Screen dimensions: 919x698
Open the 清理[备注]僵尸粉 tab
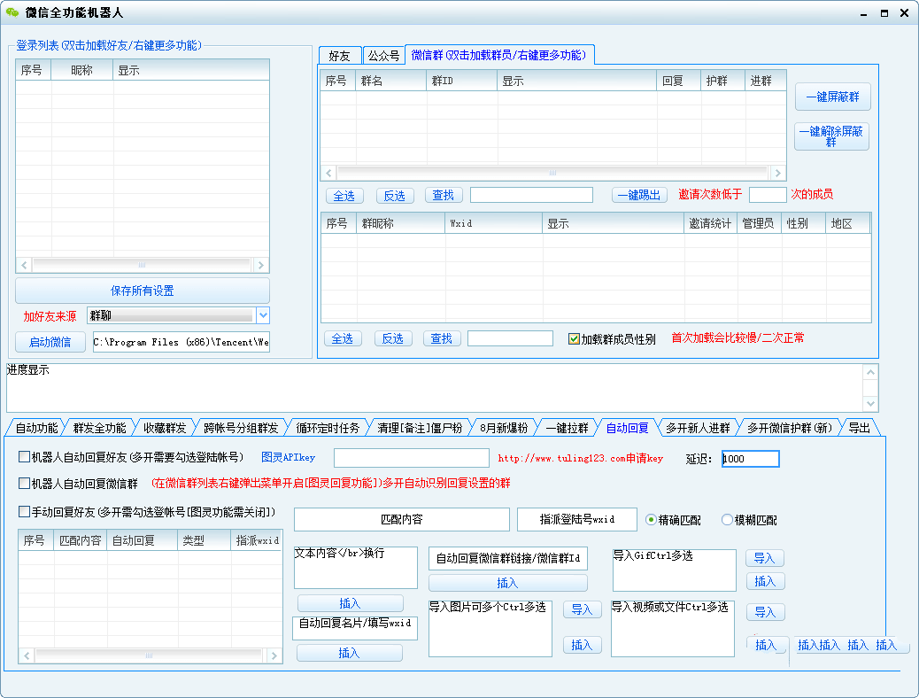tap(420, 428)
